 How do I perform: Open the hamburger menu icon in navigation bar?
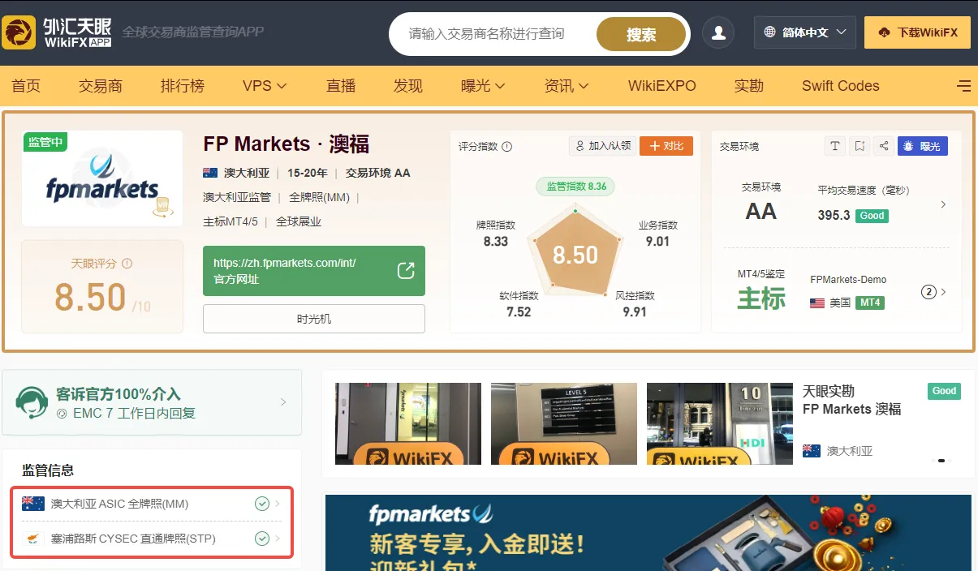click(x=963, y=86)
